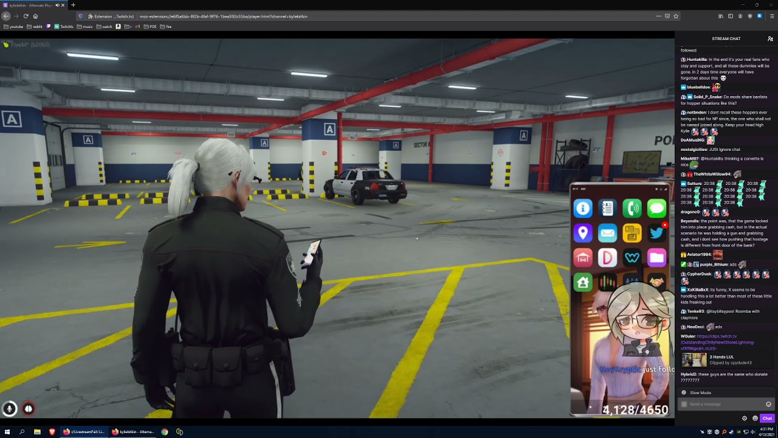Viewport: 778px width, 438px height.
Task: Mute the kyliebitkin tab via speaker icon
Action: [x=57, y=5]
